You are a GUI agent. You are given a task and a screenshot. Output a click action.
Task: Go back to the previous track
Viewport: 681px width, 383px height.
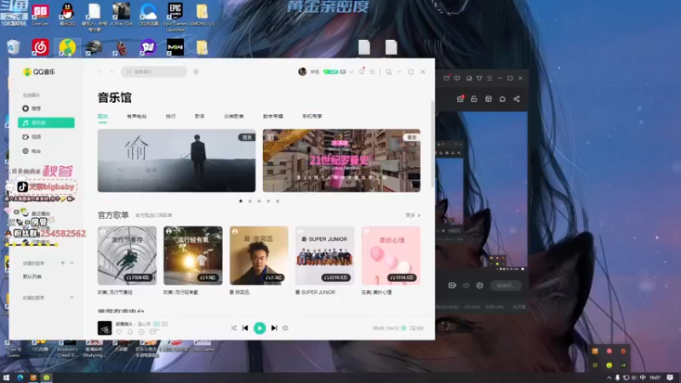click(245, 328)
